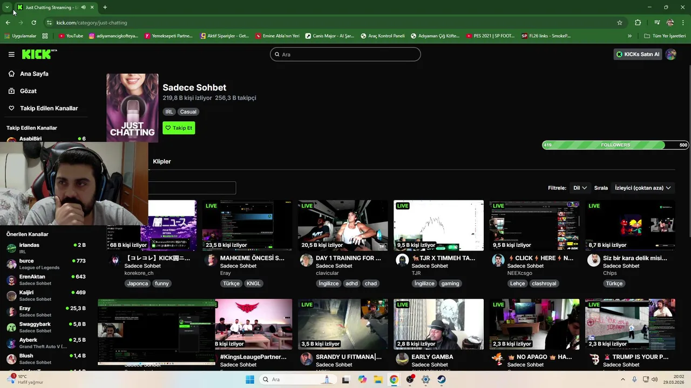Open DAY 1 TRAINING stream thumbnail

click(343, 225)
